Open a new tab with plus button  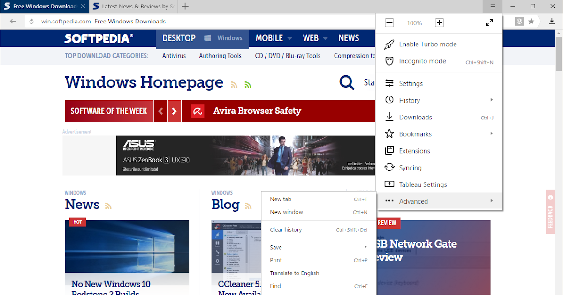pos(185,7)
